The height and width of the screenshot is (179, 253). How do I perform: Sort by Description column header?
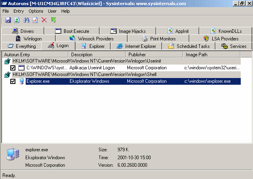(x=97, y=55)
